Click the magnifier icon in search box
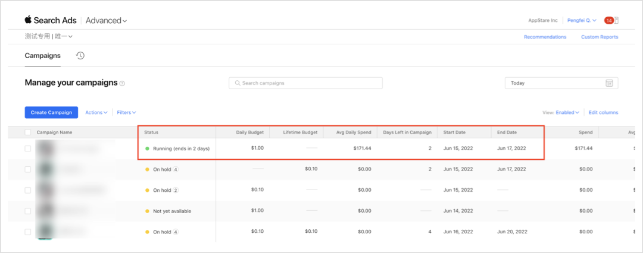Viewport: 643px width, 253px height. click(238, 83)
